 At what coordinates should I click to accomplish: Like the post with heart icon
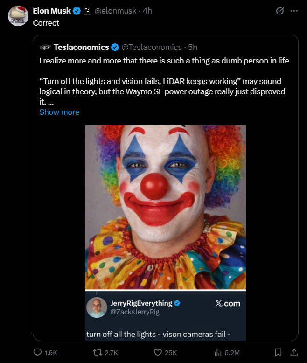(158, 352)
